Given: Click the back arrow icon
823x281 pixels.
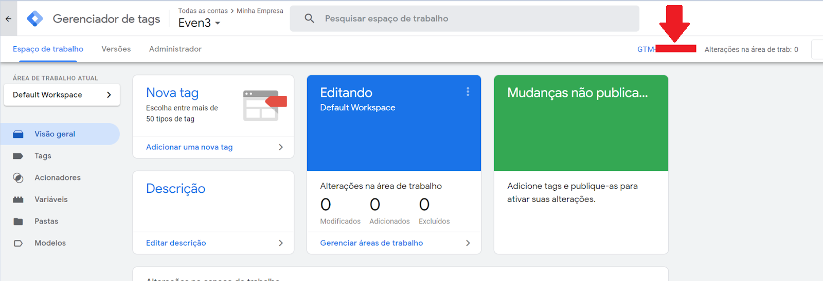Looking at the screenshot, I should click(8, 18).
